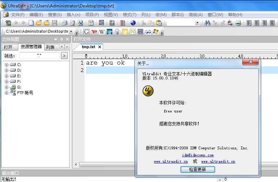
Task: Justify text alignment
Action: (272, 23)
